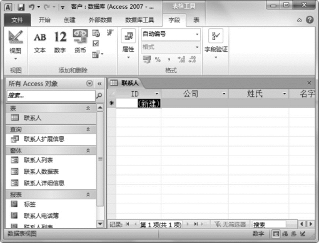The height and width of the screenshot is (243, 319).
Task: Switch to the 开始 ribbon tab
Action: (x=44, y=20)
